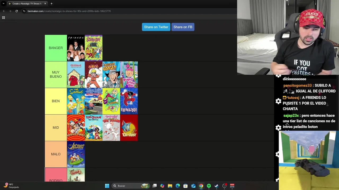339x190 pixels.
Task: Click the gear icon beside tutossj chat message
Action: click(x=278, y=101)
